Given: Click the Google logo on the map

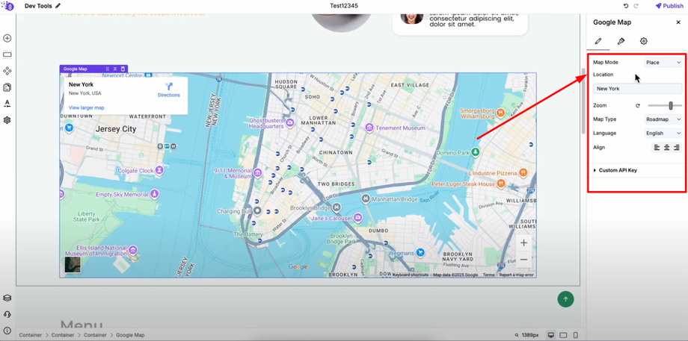Looking at the screenshot, I should pos(298,266).
